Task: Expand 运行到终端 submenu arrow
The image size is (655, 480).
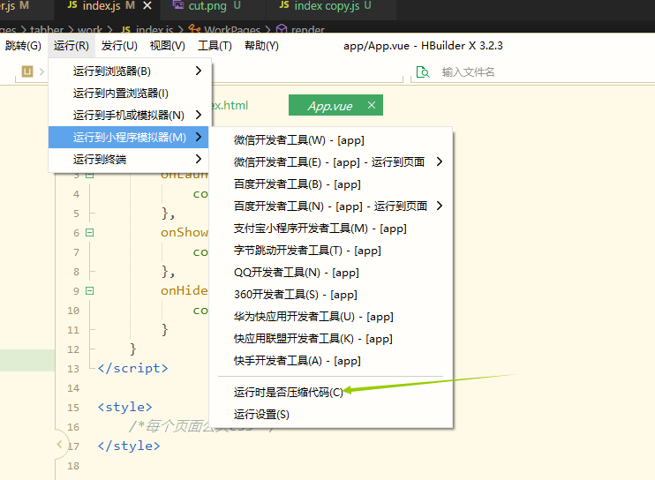Action: click(x=199, y=159)
